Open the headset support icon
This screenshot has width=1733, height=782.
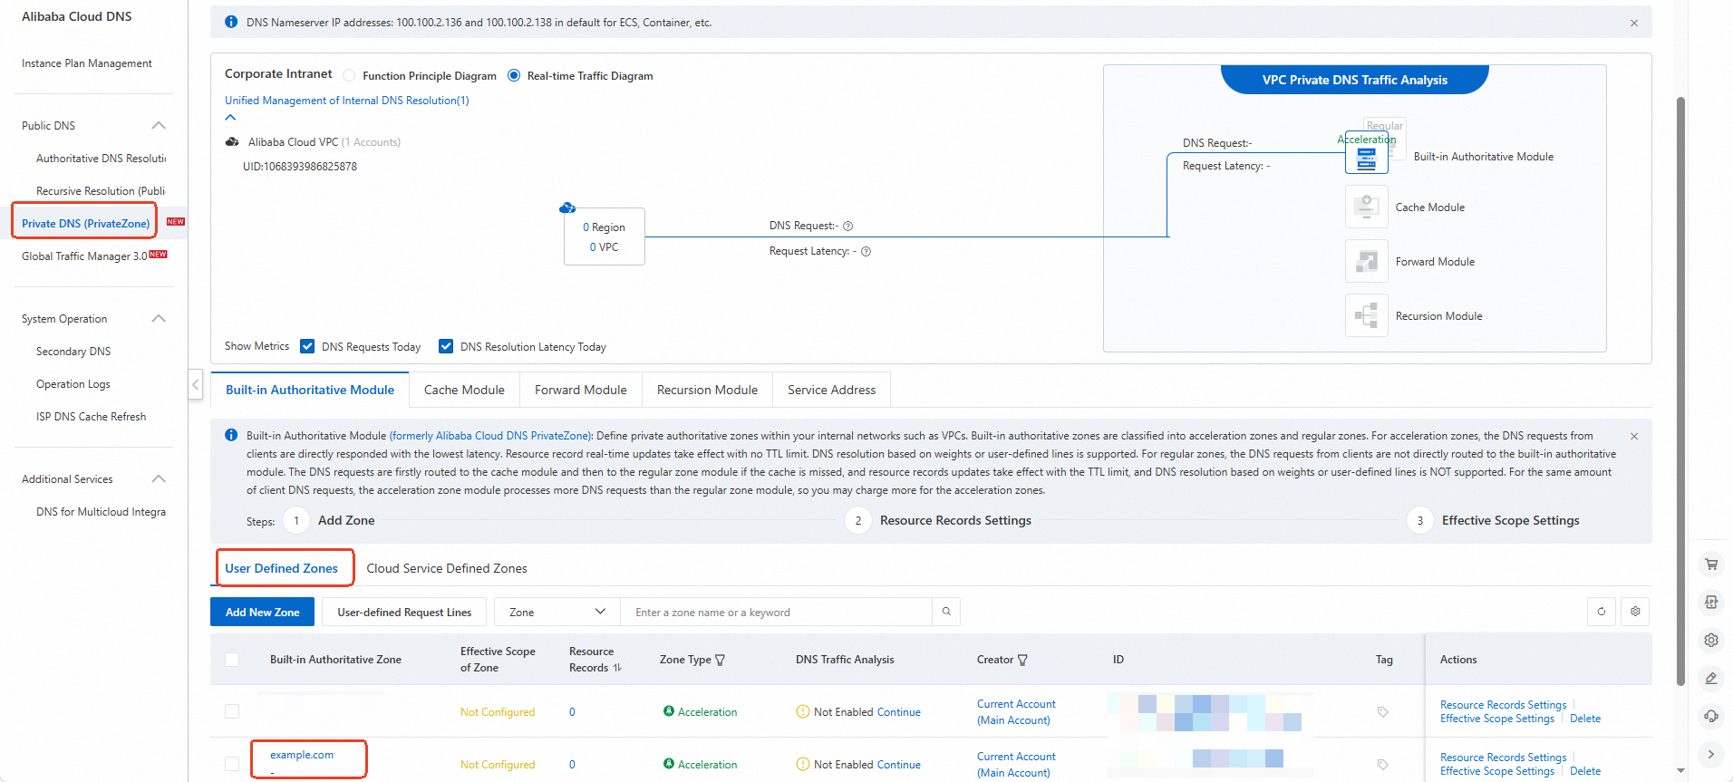coord(1711,716)
